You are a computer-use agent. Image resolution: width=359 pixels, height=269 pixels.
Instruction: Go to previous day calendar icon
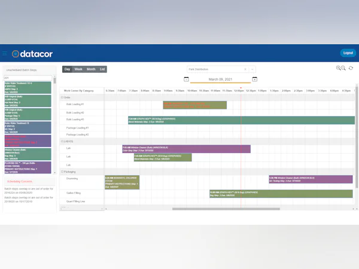186,79
